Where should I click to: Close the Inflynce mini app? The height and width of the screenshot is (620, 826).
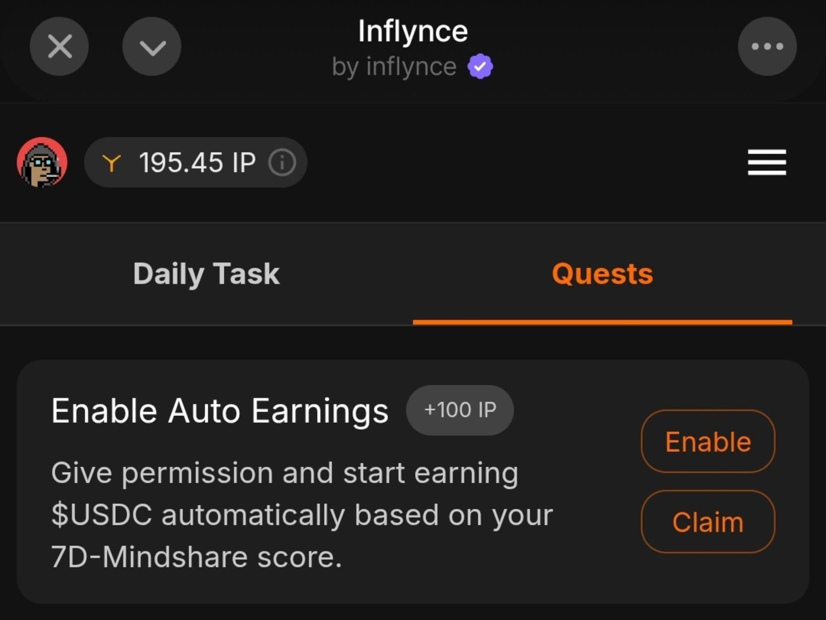tap(59, 46)
